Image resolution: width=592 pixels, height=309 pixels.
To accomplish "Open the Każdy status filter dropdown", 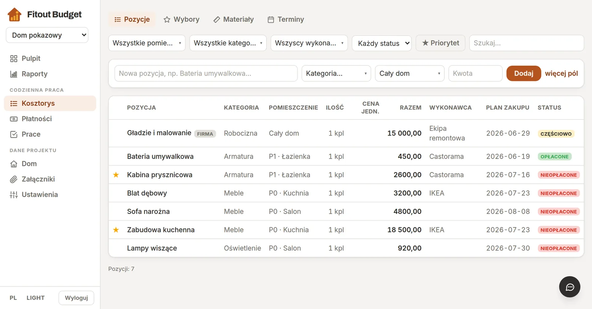I will coord(381,43).
